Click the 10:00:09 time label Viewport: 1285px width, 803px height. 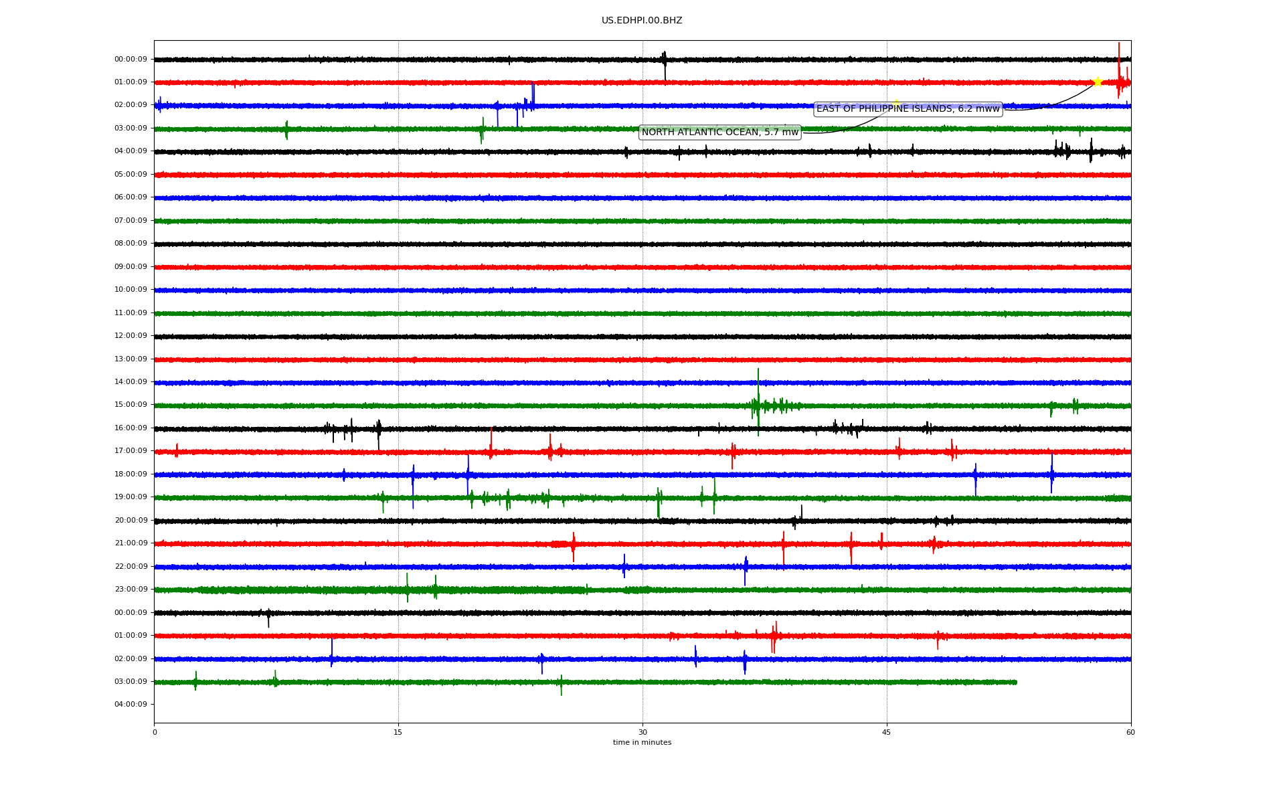pyautogui.click(x=131, y=290)
